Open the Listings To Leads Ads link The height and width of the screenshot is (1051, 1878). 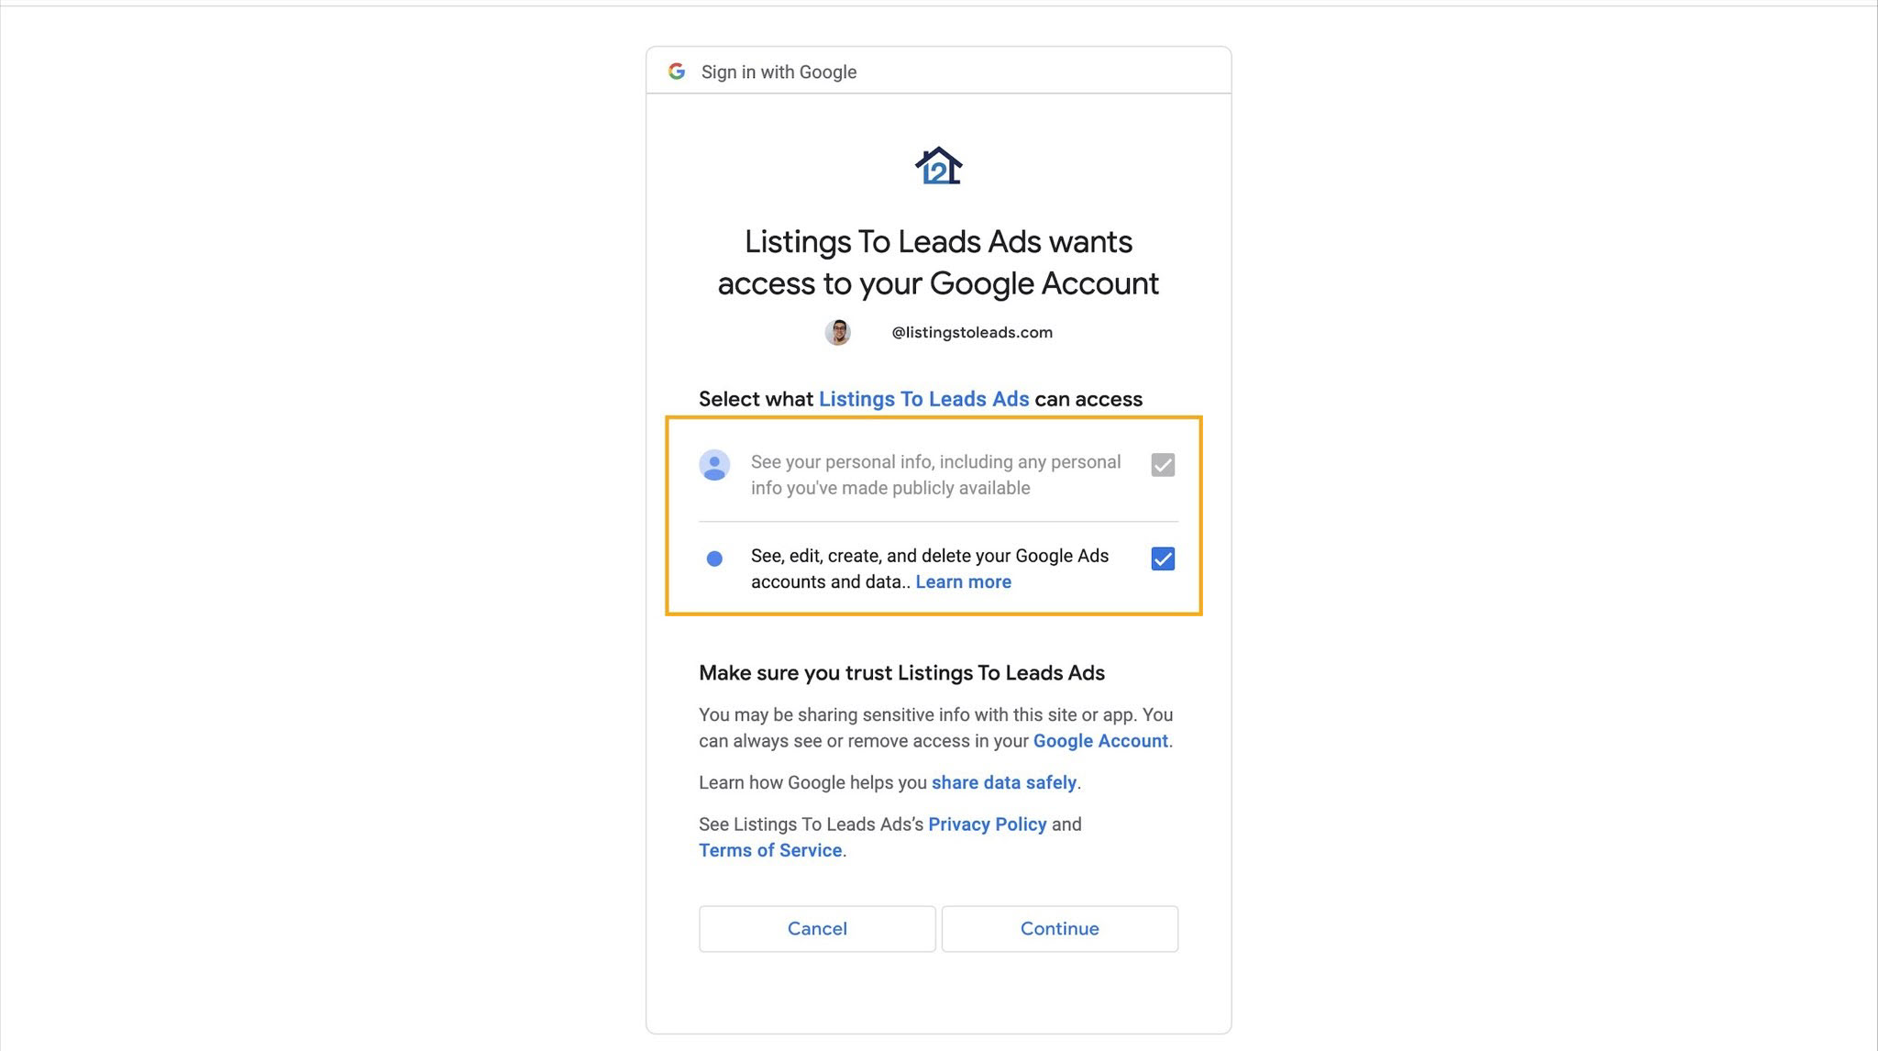[x=924, y=399]
